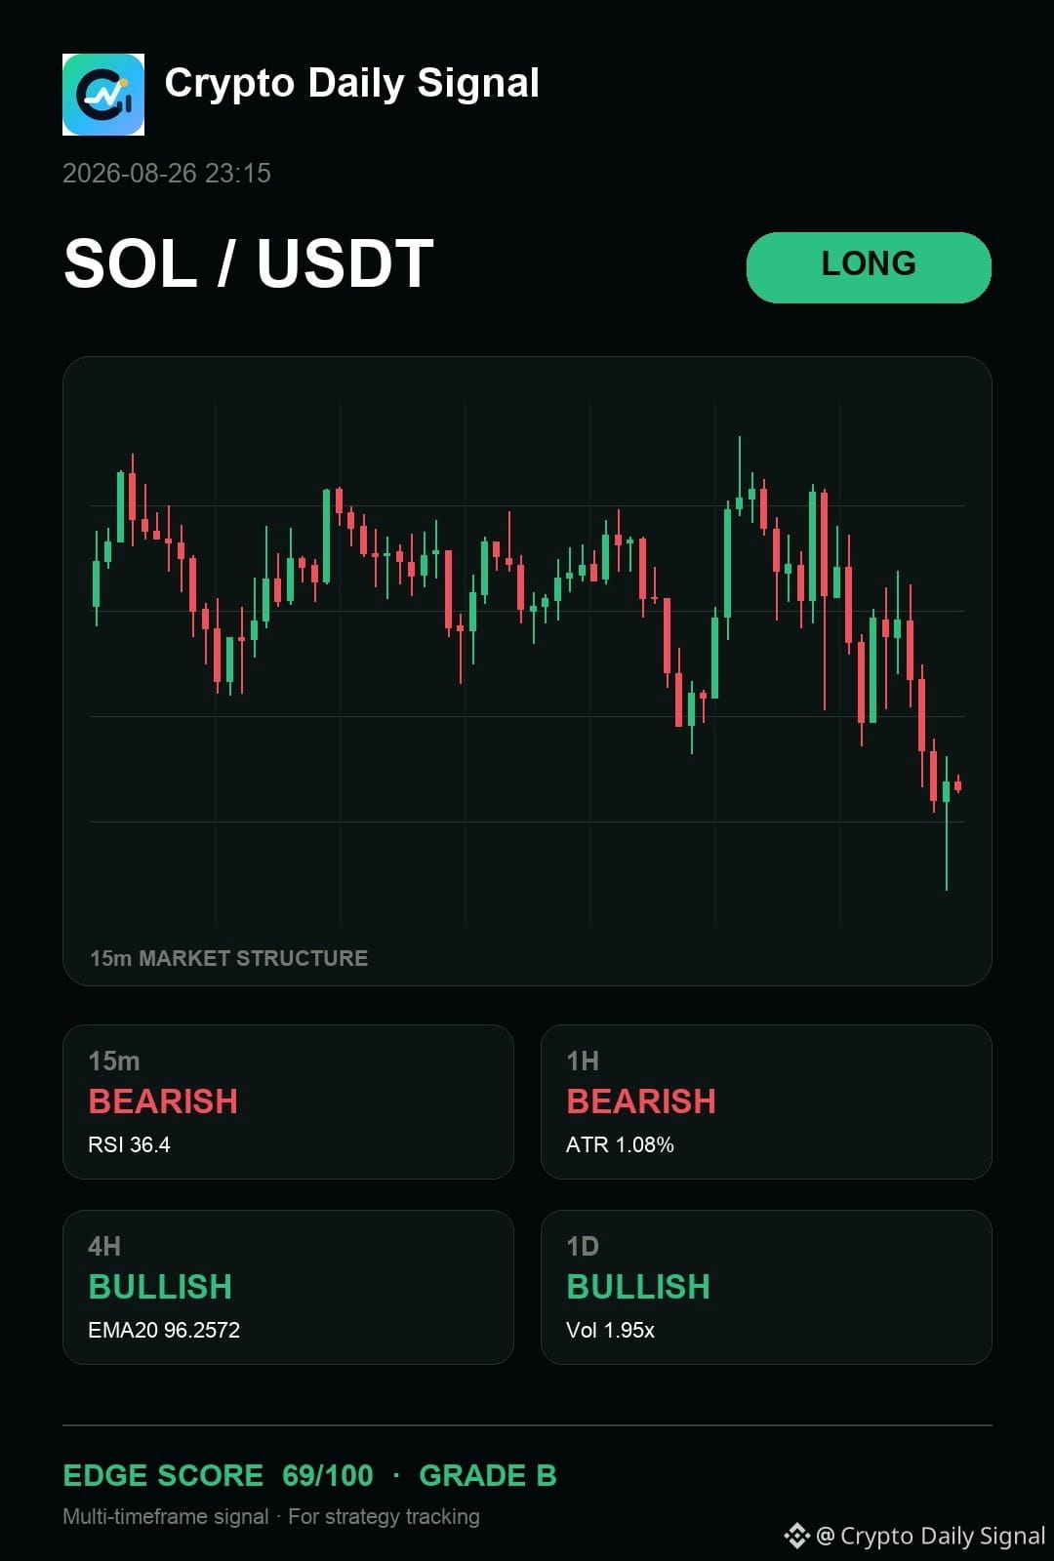Screen dimensions: 1054x1561
Task: Click the Crypto Daily Signal logo icon
Action: point(103,95)
